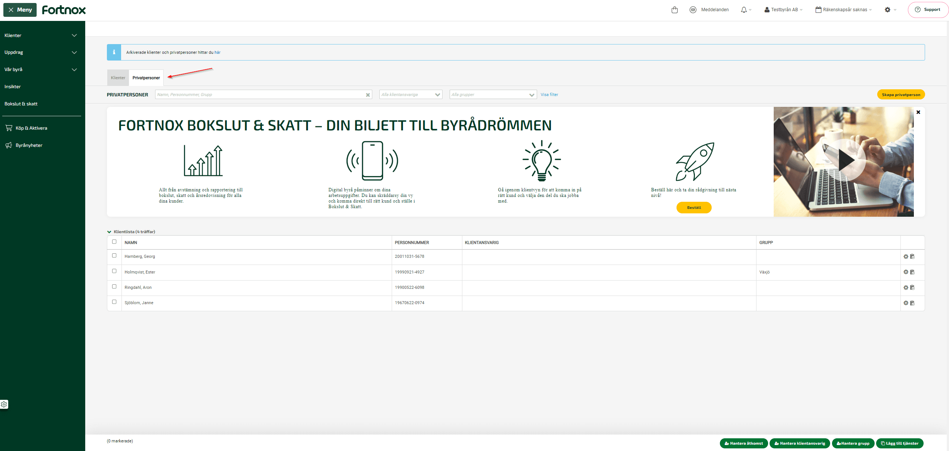Image resolution: width=949 pixels, height=451 pixels.
Task: Click the Fortnox logo
Action: (64, 10)
